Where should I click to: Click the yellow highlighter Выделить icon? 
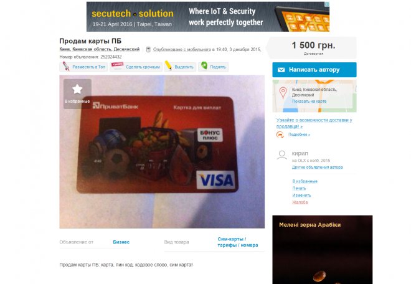pyautogui.click(x=168, y=65)
